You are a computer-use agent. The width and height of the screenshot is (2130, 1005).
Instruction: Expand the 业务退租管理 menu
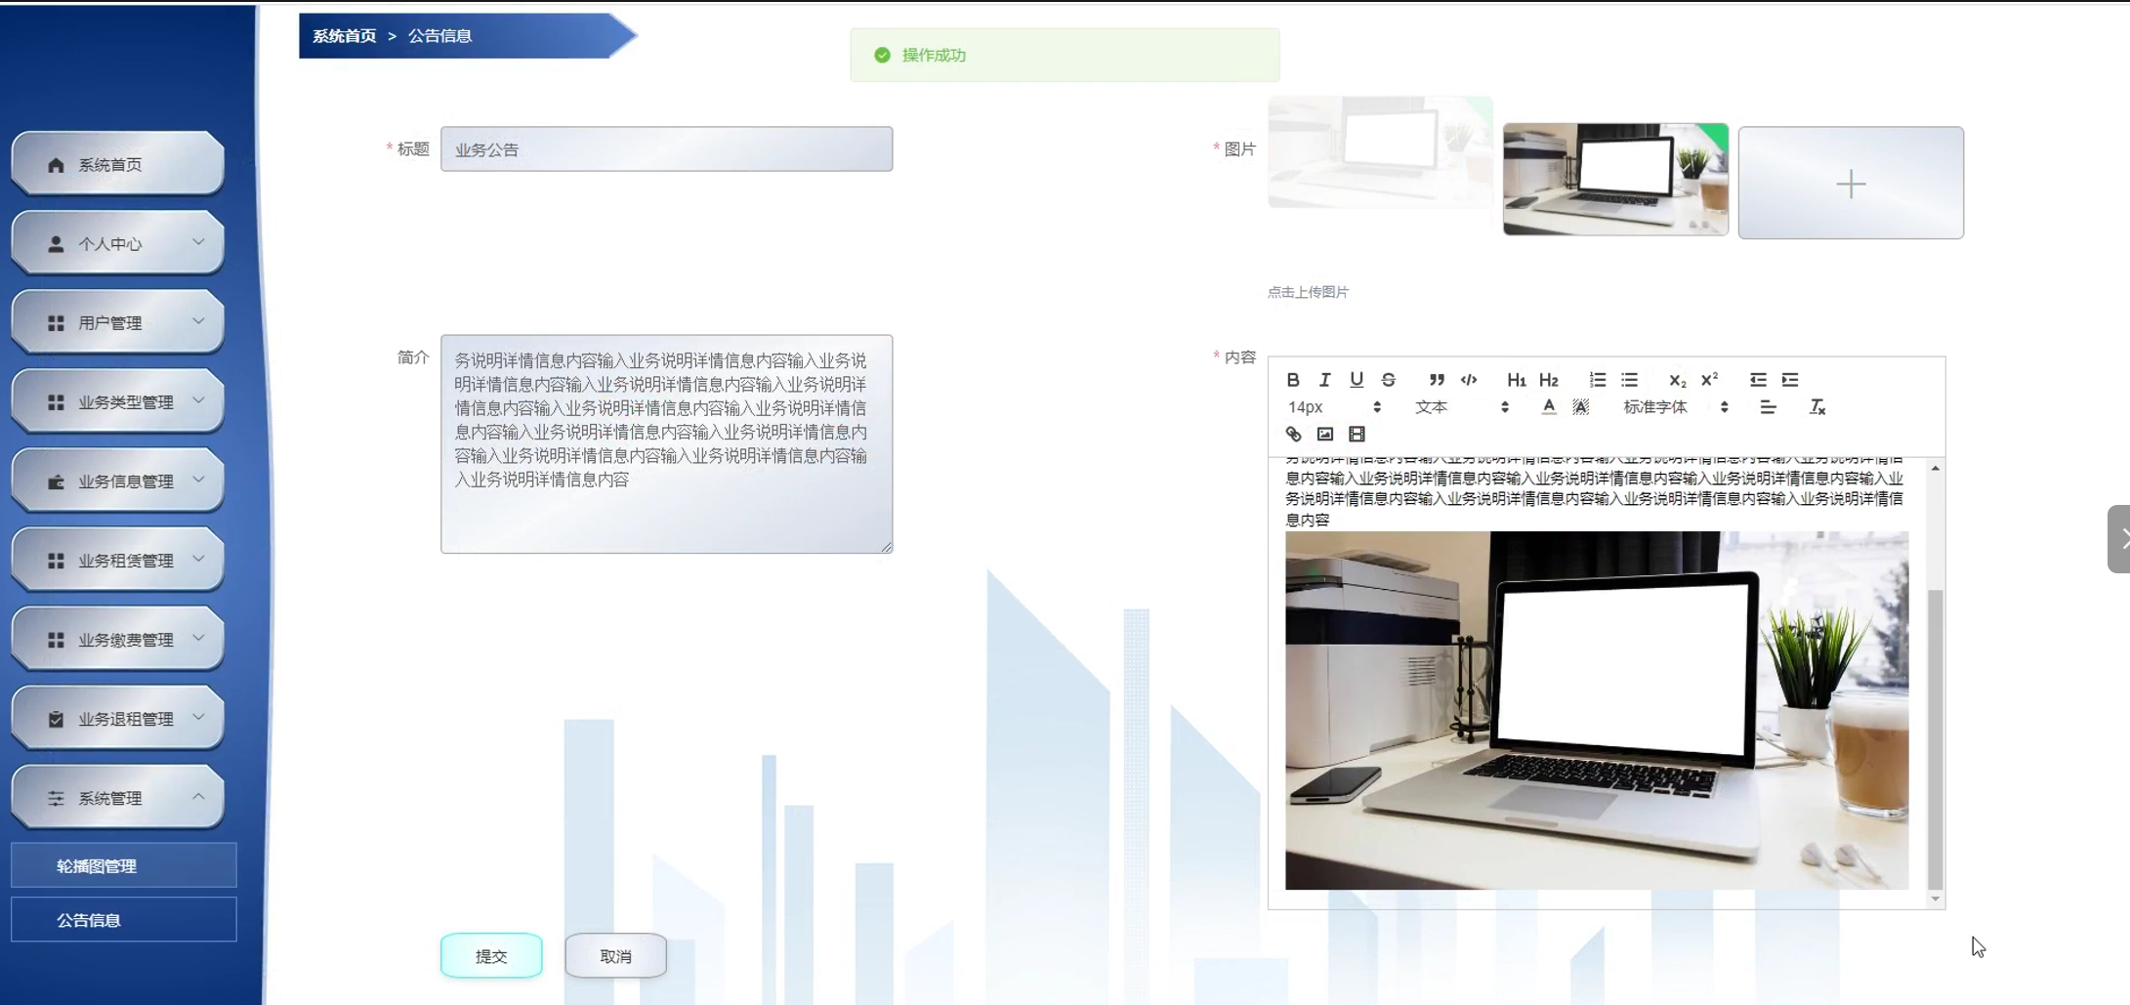coord(117,718)
